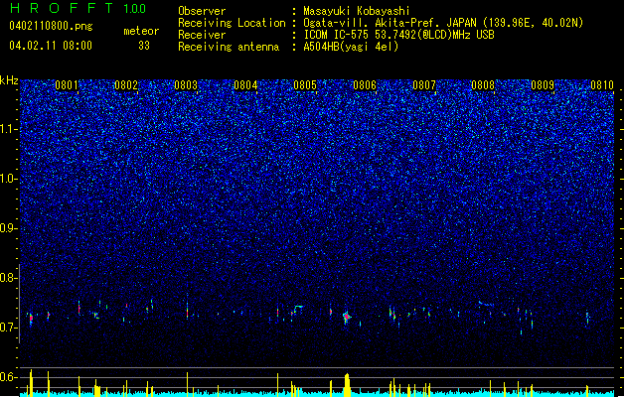Select antenna value A504HB(yagi 4el)
The width and height of the screenshot is (625, 397).
coord(351,47)
